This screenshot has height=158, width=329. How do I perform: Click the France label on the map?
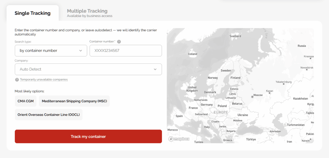pyautogui.click(x=193, y=108)
